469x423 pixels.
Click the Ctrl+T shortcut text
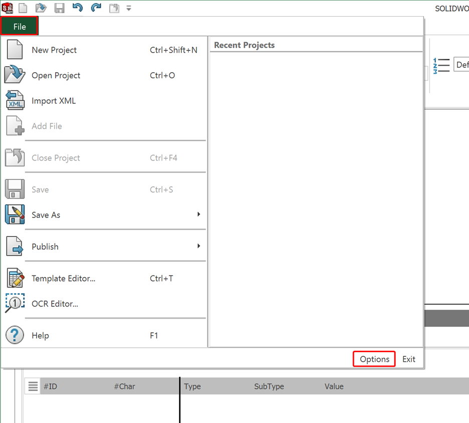(x=161, y=278)
